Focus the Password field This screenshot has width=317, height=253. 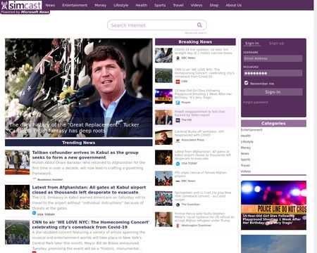tap(273, 73)
